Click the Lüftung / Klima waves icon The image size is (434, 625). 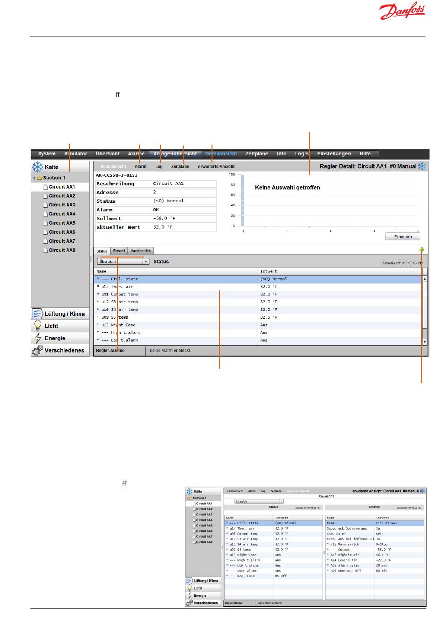pos(37,314)
